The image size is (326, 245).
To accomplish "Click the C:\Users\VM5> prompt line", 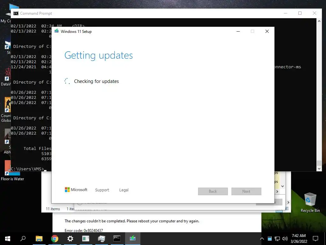I will point(27,169).
